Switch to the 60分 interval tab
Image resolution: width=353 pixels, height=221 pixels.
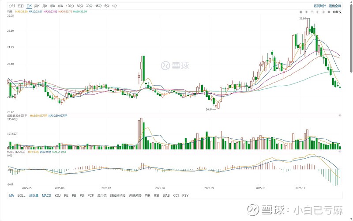(80, 6)
